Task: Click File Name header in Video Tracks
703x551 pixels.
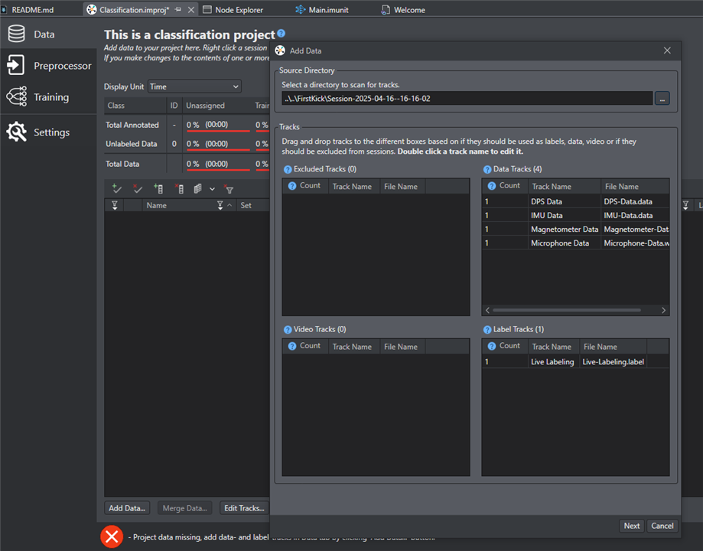Action: [402, 347]
